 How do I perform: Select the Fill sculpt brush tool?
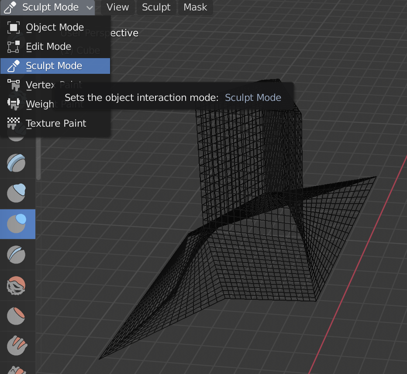click(x=16, y=346)
